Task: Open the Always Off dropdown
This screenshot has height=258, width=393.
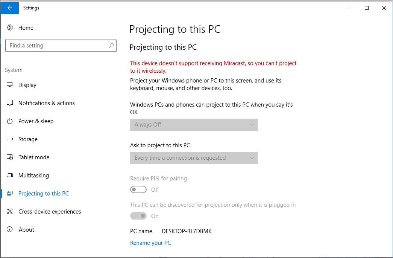Action: tap(194, 125)
